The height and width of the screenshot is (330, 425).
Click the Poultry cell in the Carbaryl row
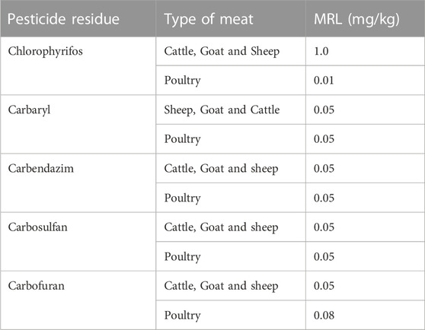pos(231,138)
